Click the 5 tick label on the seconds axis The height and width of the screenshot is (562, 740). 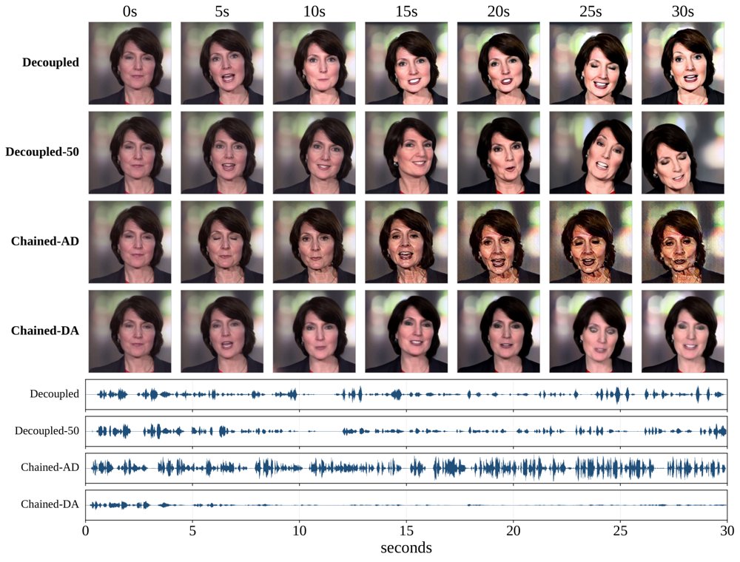pyautogui.click(x=192, y=531)
